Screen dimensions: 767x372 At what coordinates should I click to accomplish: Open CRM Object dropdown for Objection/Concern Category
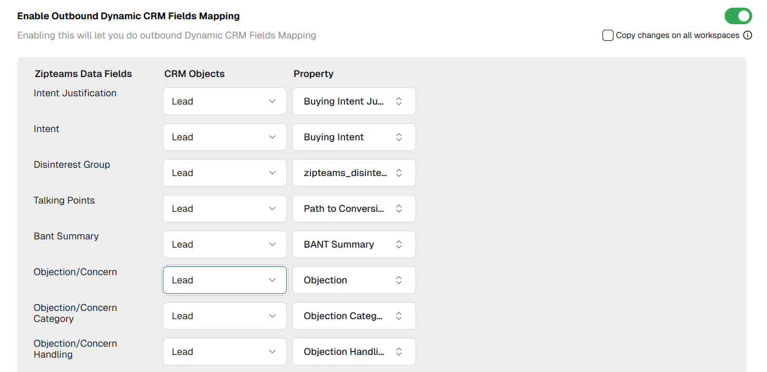224,316
